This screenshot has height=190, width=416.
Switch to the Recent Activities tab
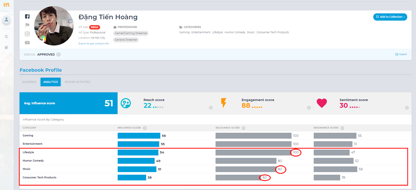pos(77,82)
